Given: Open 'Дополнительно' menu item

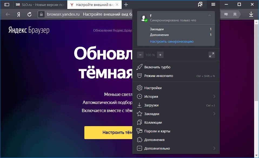Looking at the screenshot, I should [176, 148].
